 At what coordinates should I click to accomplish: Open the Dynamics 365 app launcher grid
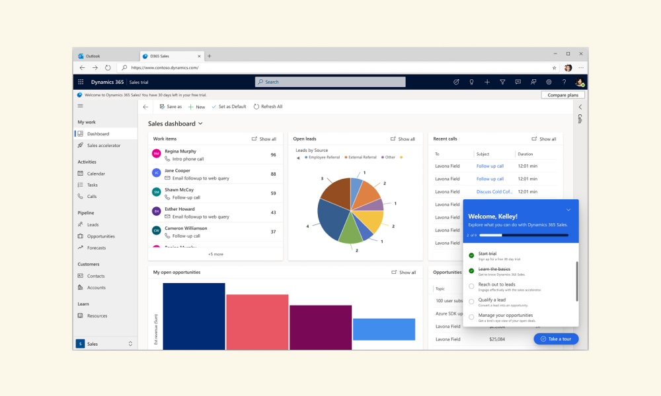tap(81, 82)
